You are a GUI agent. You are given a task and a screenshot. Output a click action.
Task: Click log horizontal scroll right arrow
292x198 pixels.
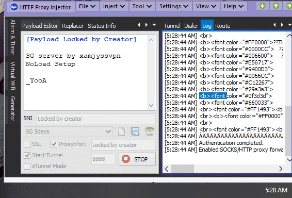pos(281,169)
